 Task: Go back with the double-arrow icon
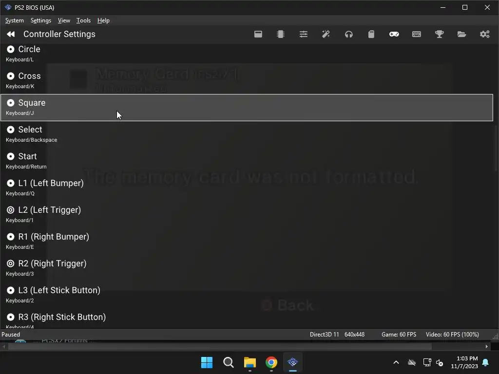pos(11,34)
